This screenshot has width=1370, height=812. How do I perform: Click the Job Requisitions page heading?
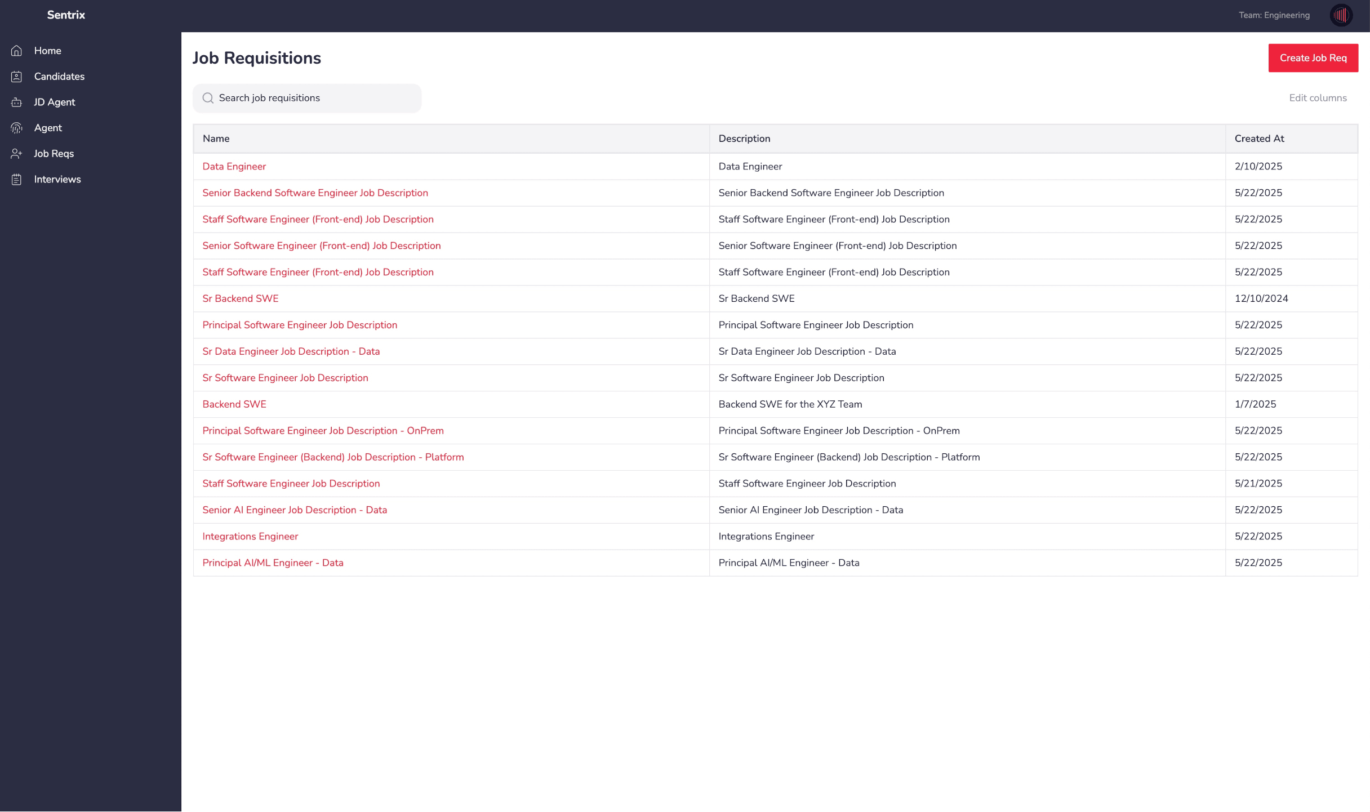coord(256,59)
